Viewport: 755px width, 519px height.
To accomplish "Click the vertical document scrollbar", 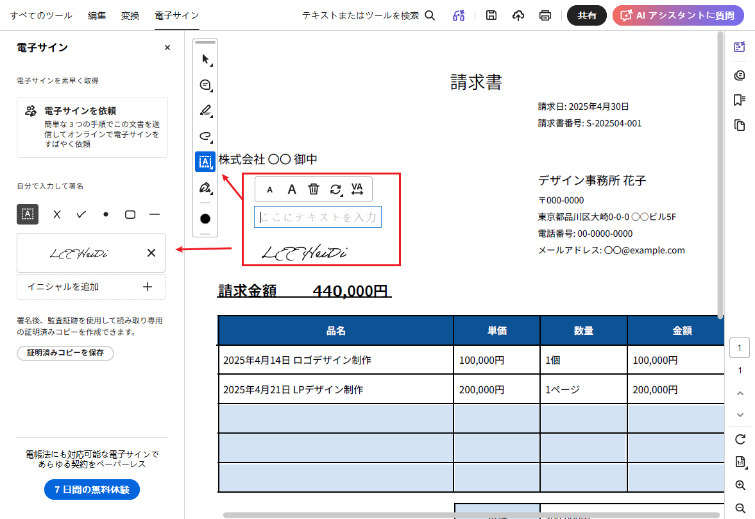I will [x=720, y=174].
